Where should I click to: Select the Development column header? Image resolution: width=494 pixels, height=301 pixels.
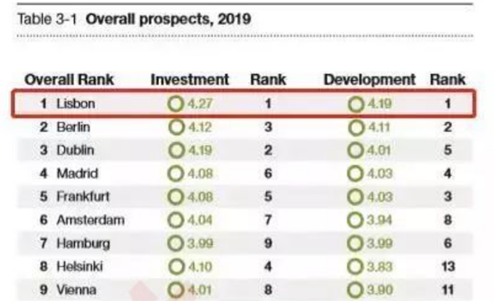(x=370, y=80)
